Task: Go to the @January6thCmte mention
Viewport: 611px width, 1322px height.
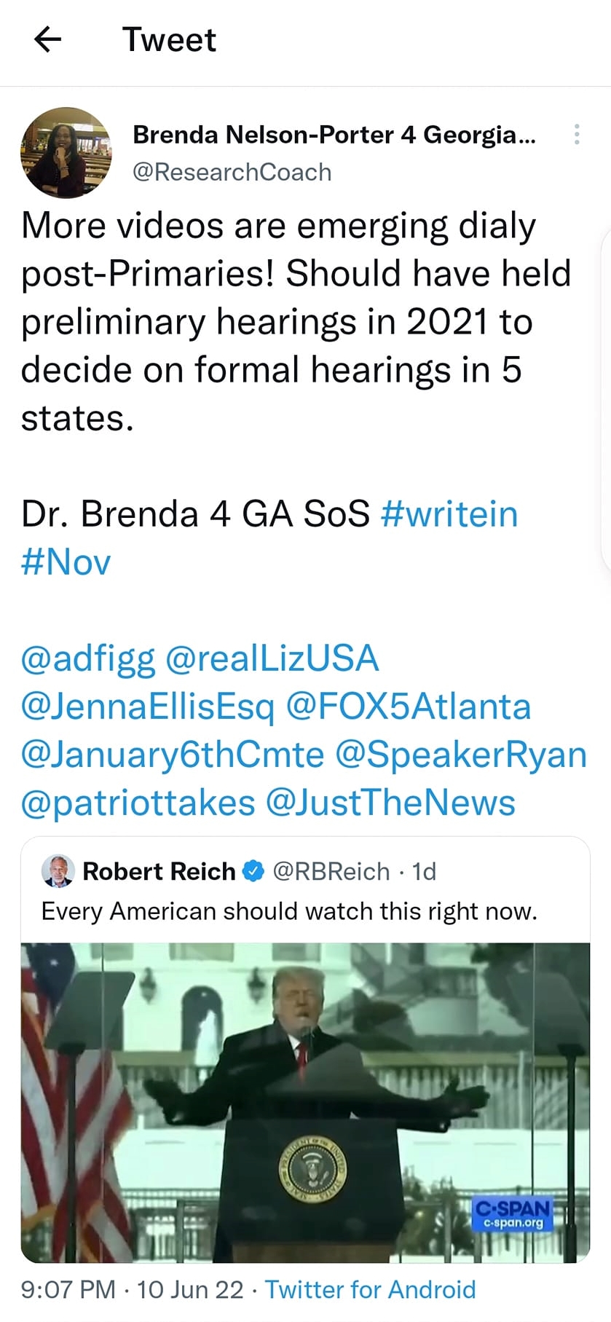Action: point(173,755)
